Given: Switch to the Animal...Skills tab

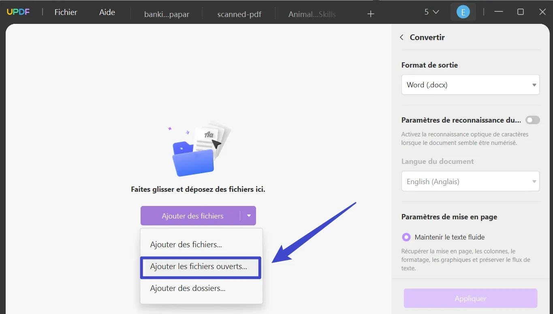Looking at the screenshot, I should click(x=312, y=14).
